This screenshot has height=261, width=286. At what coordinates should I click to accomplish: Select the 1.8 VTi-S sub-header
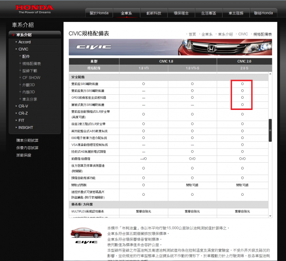click(x=193, y=68)
